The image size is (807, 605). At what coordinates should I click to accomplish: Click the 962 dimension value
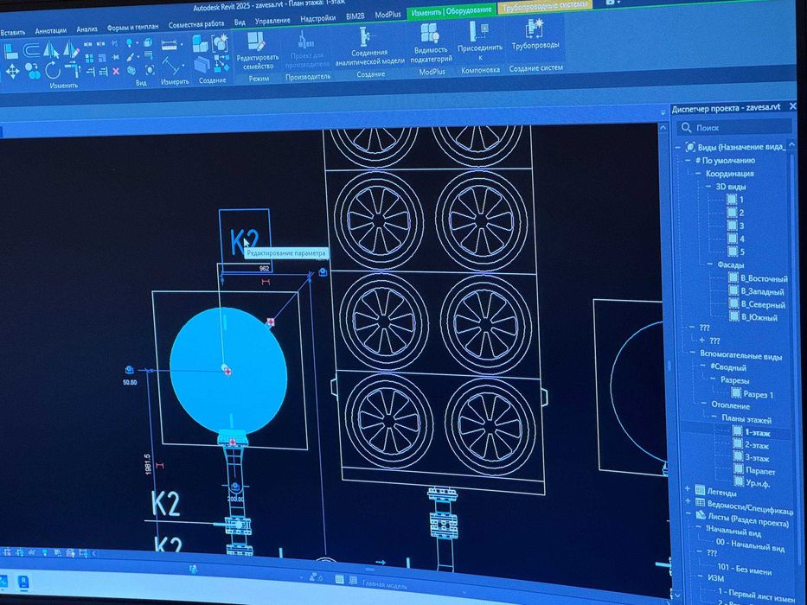[x=264, y=268]
